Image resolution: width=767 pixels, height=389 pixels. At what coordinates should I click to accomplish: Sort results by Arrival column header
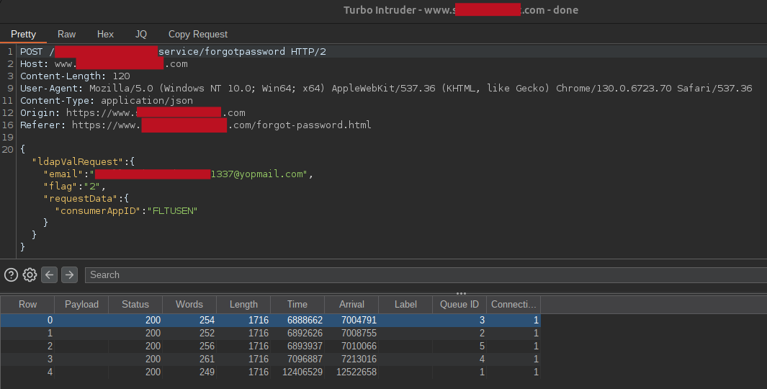pos(351,304)
